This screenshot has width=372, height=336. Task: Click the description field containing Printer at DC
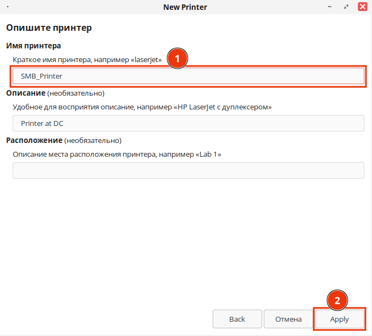tap(188, 123)
